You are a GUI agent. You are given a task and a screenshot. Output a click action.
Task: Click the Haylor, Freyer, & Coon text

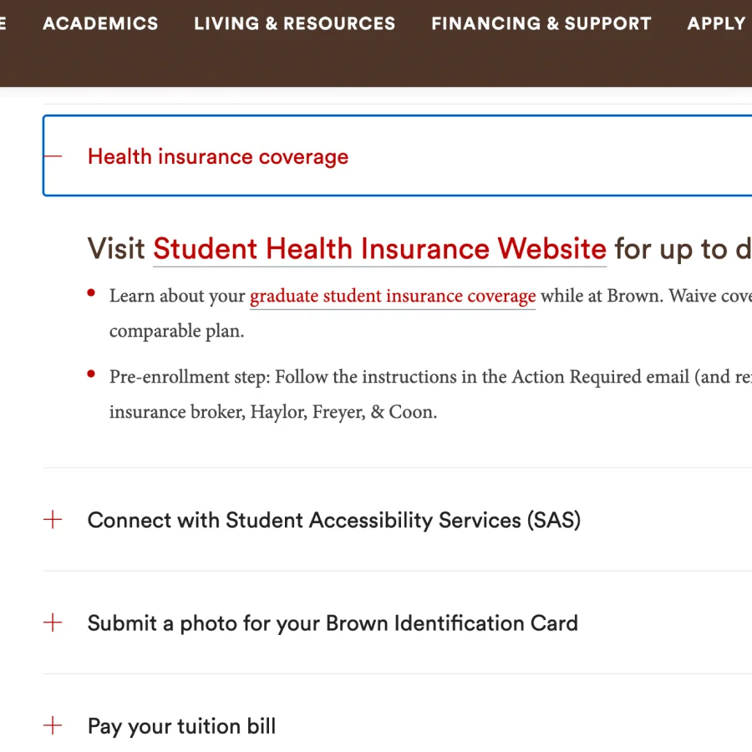[343, 412]
